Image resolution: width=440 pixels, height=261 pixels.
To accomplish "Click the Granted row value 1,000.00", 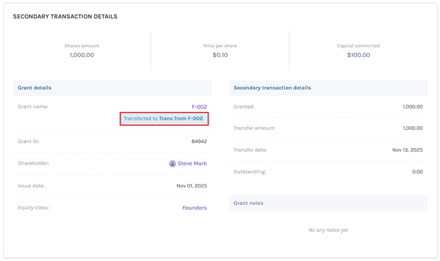I will 412,107.
